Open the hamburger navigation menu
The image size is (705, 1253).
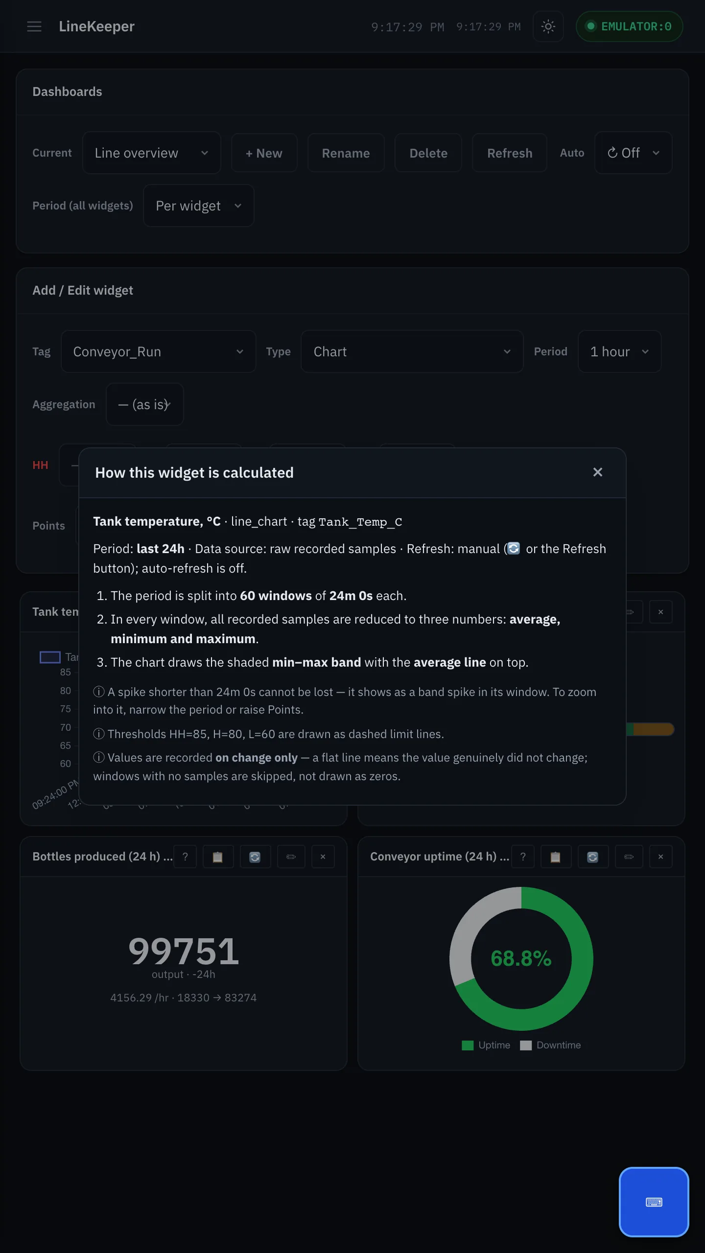(x=34, y=26)
